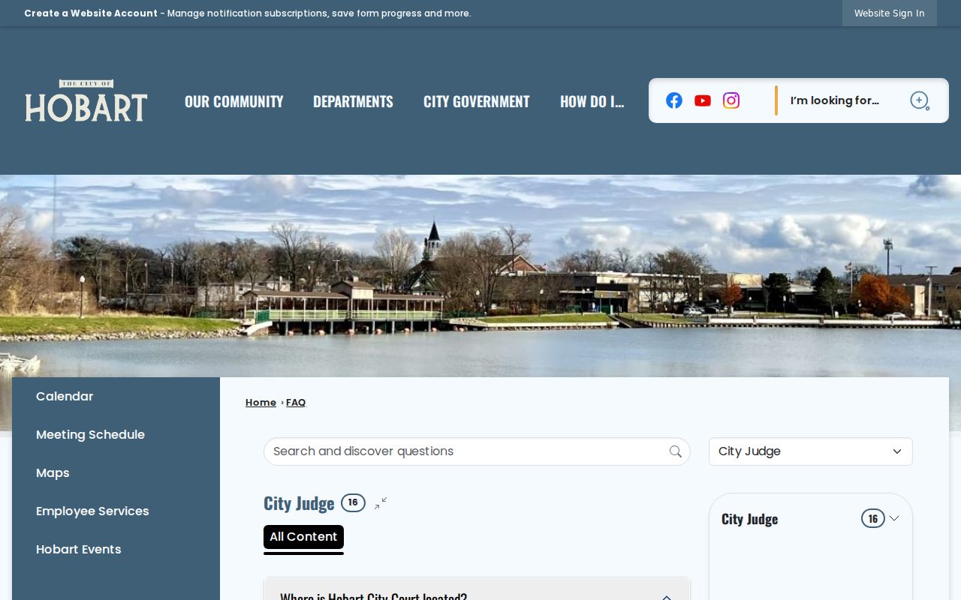This screenshot has width=961, height=600.
Task: Open Maps in the sidebar
Action: (x=53, y=473)
